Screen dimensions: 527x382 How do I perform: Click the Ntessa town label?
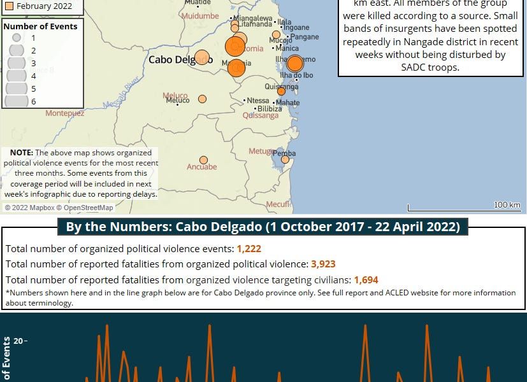click(x=258, y=101)
